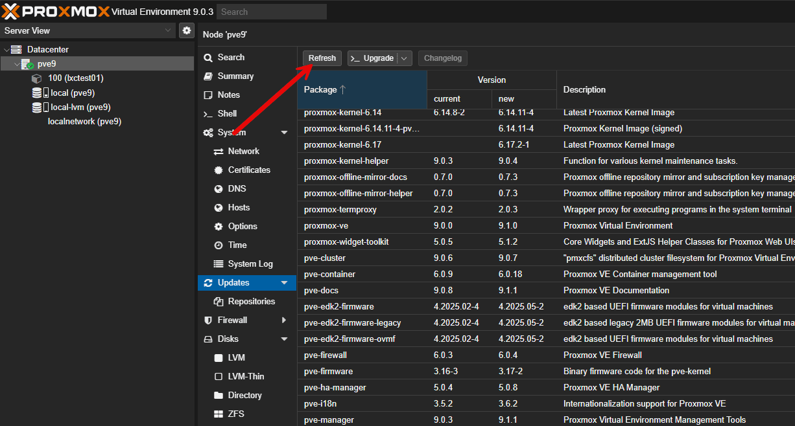Switch to the Summary panel
Viewport: 795px width, 426px height.
pyautogui.click(x=208, y=76)
